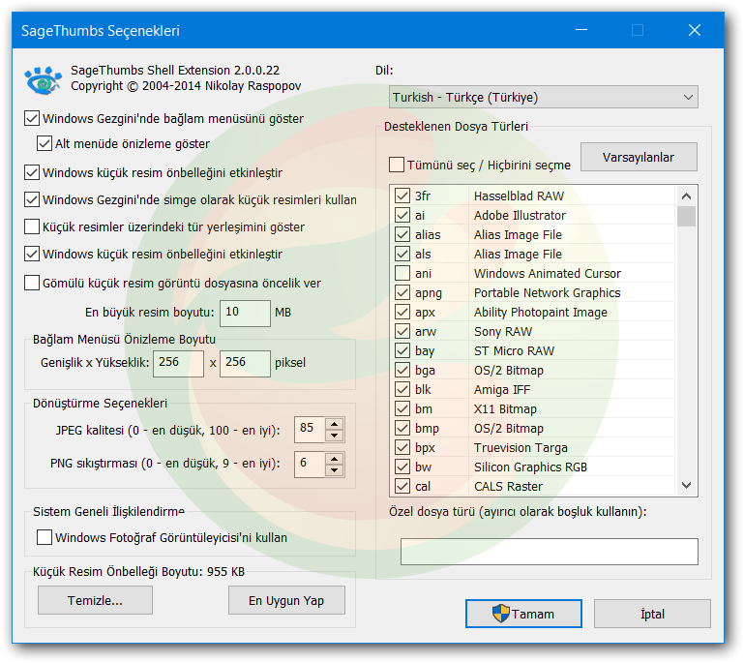This screenshot has height=663, width=744.
Task: Enable Küçük resimler üzerindeki tür yerleşimini göster
Action: click(x=32, y=226)
